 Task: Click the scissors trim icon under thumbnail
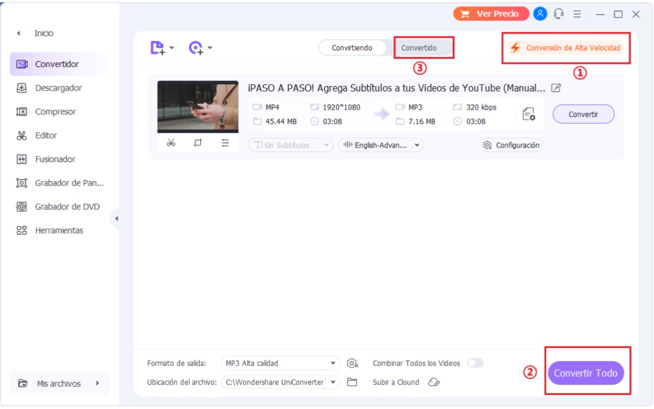click(x=171, y=143)
